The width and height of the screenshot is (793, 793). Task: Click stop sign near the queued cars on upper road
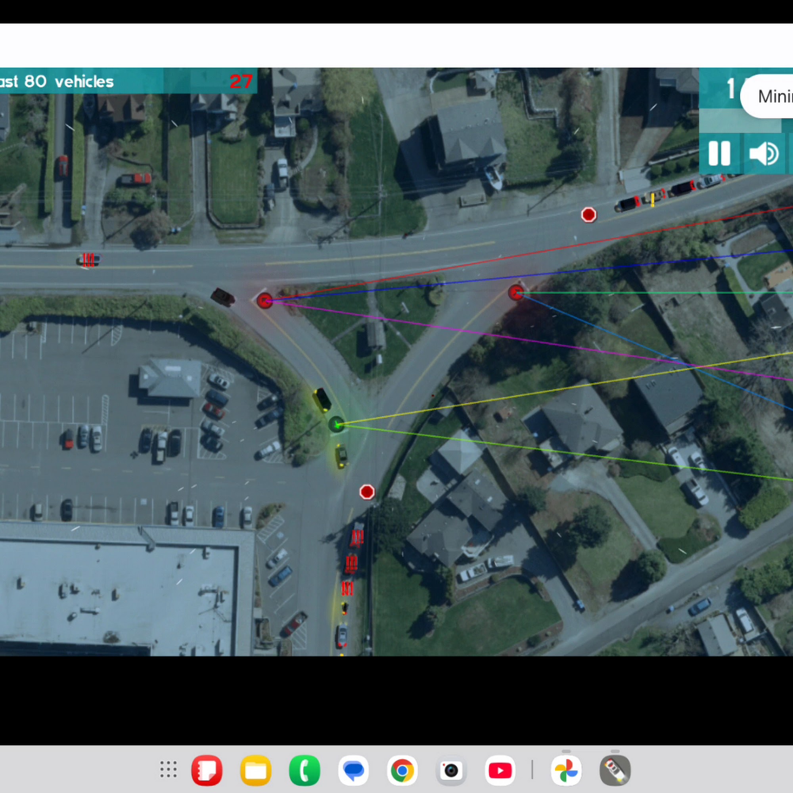click(588, 215)
